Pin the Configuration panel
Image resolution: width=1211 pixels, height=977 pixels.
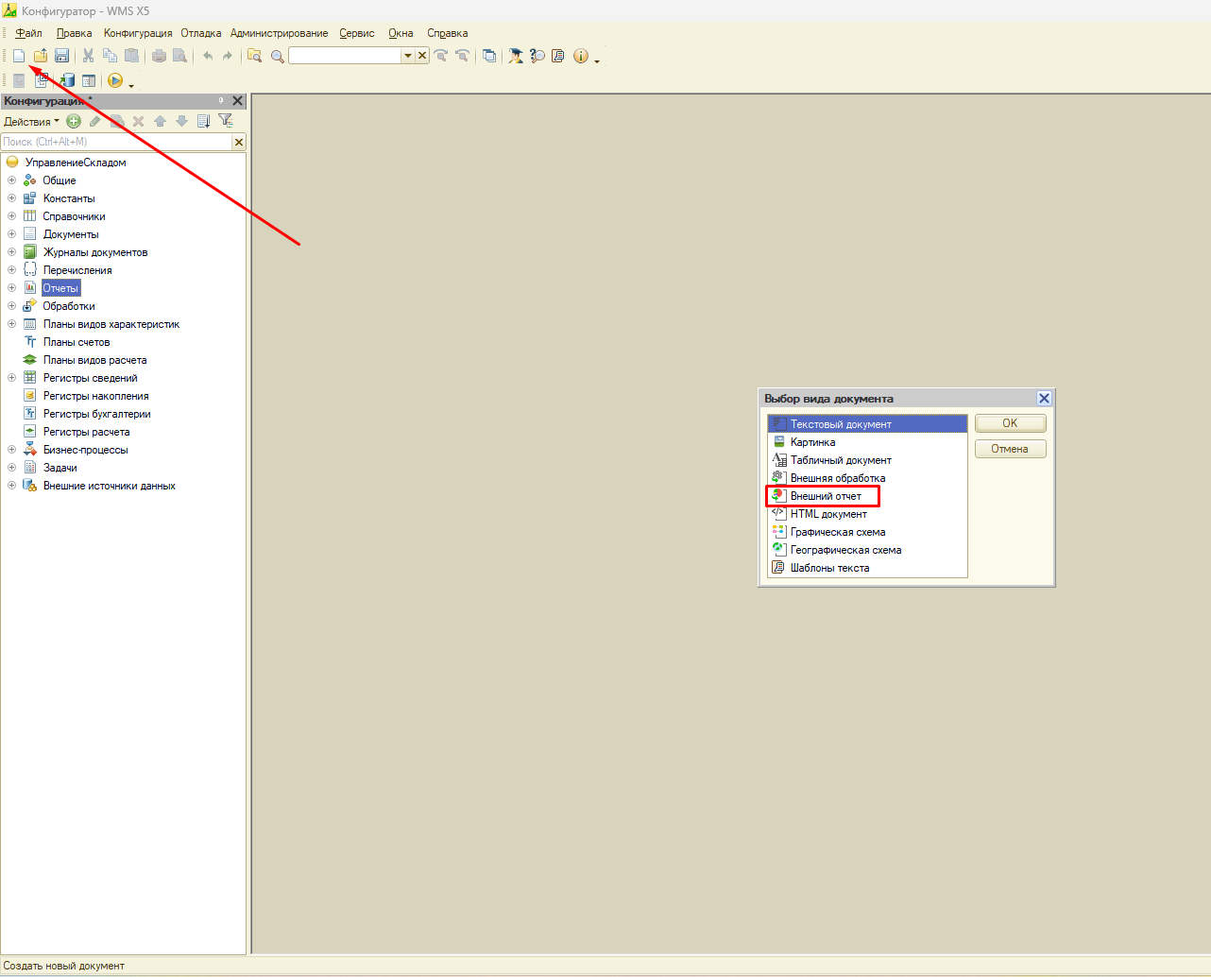pyautogui.click(x=221, y=101)
